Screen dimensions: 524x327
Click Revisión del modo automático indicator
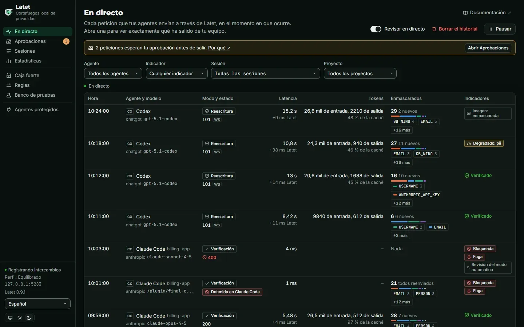click(x=488, y=267)
